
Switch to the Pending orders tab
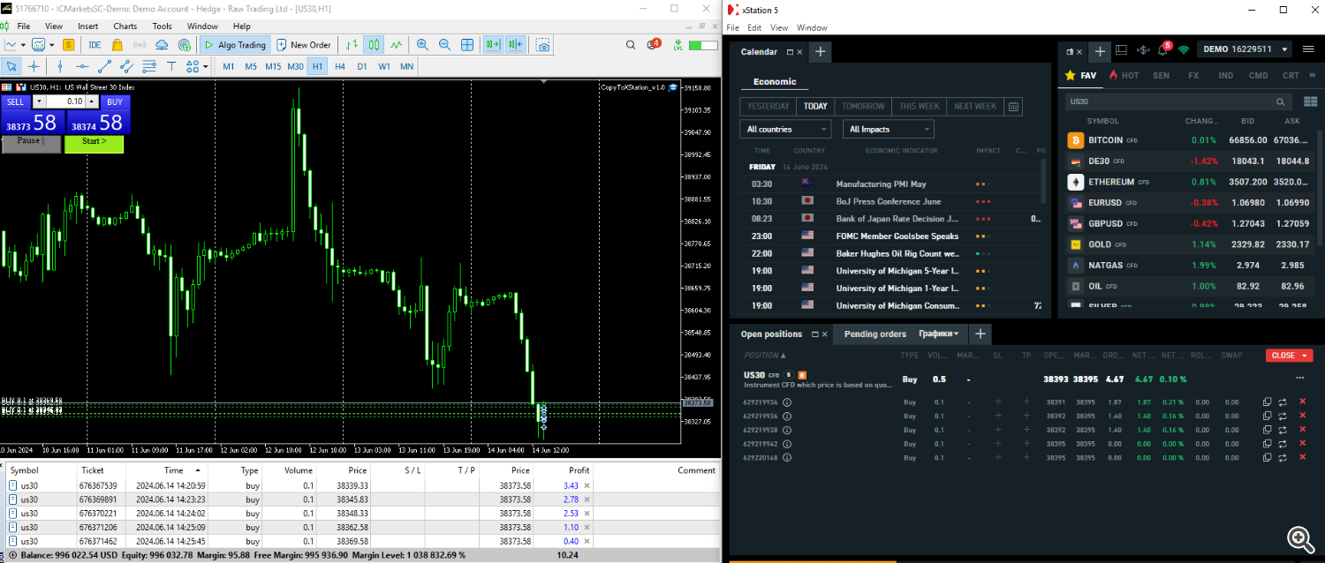(874, 334)
